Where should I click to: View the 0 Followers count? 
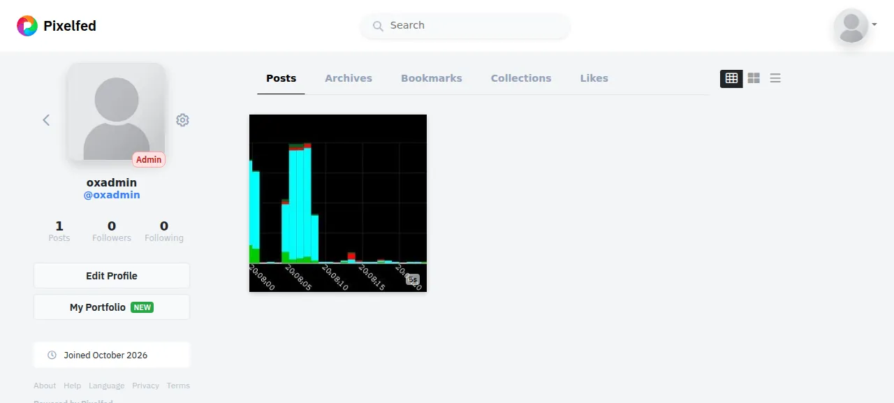coord(112,231)
